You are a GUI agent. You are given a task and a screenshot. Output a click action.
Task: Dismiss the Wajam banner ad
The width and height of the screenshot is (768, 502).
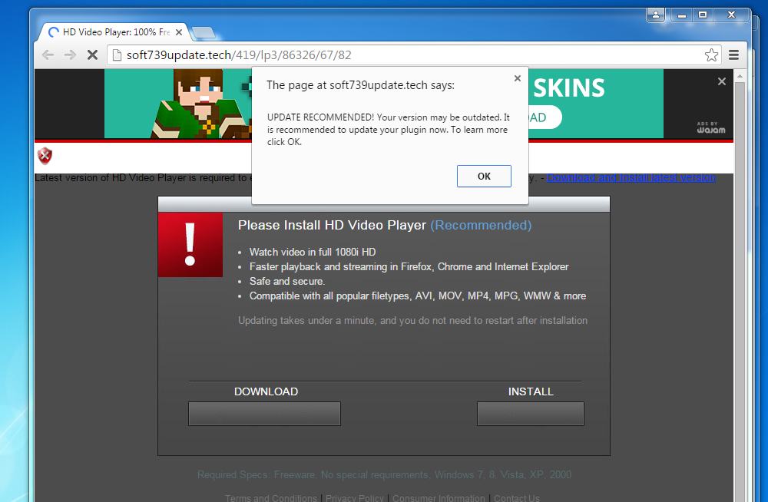(x=721, y=81)
